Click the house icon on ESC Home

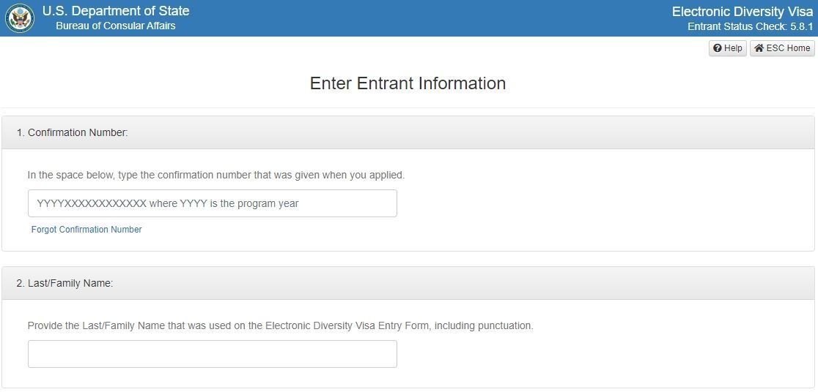point(759,48)
